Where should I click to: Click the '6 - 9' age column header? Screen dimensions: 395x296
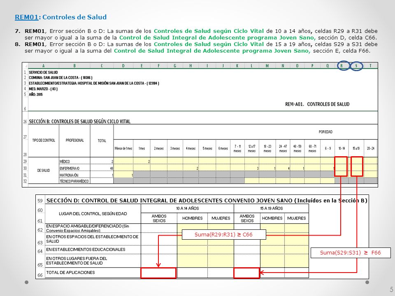tap(328, 148)
